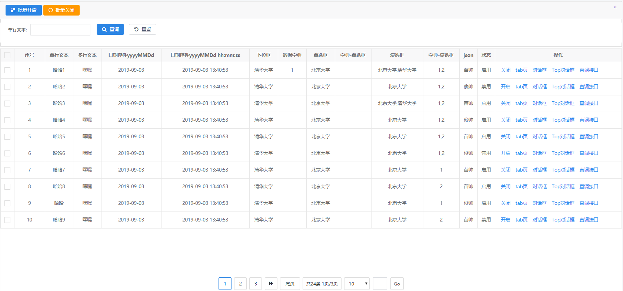The width and height of the screenshot is (623, 291).
Task: Click 北京大学,清华大学 cell in row 3
Action: pos(397,103)
